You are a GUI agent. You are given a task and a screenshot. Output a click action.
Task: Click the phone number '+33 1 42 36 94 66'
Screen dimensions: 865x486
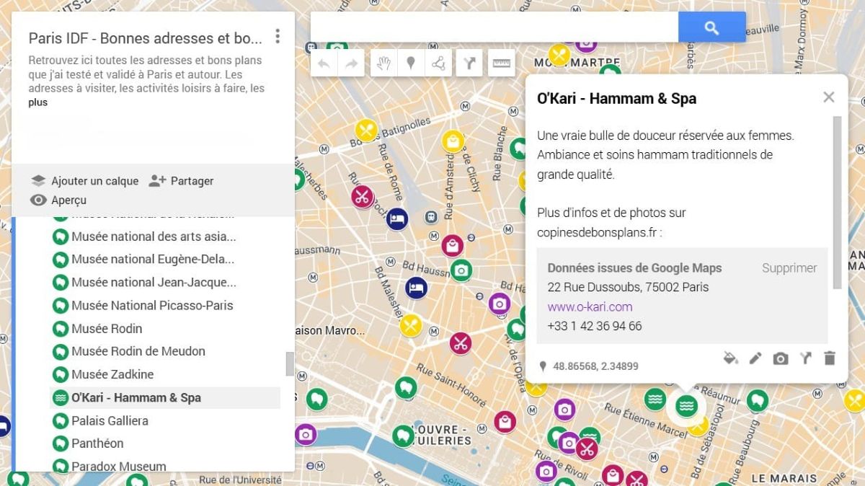click(x=595, y=326)
